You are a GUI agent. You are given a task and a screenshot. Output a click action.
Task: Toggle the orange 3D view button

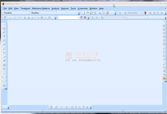164,78
